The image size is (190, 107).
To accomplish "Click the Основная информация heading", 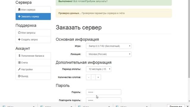I will (77, 40).
